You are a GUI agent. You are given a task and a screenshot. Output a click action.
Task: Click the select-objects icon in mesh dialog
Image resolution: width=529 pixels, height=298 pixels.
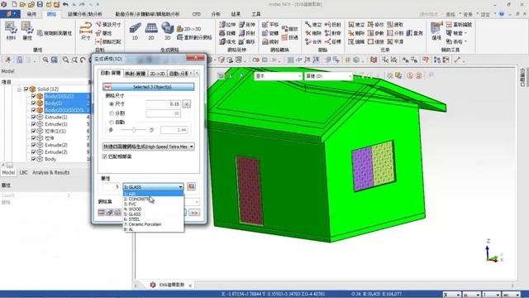(x=107, y=87)
